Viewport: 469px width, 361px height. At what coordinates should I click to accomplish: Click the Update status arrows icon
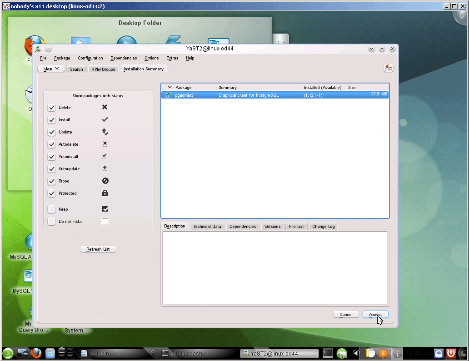coord(105,132)
